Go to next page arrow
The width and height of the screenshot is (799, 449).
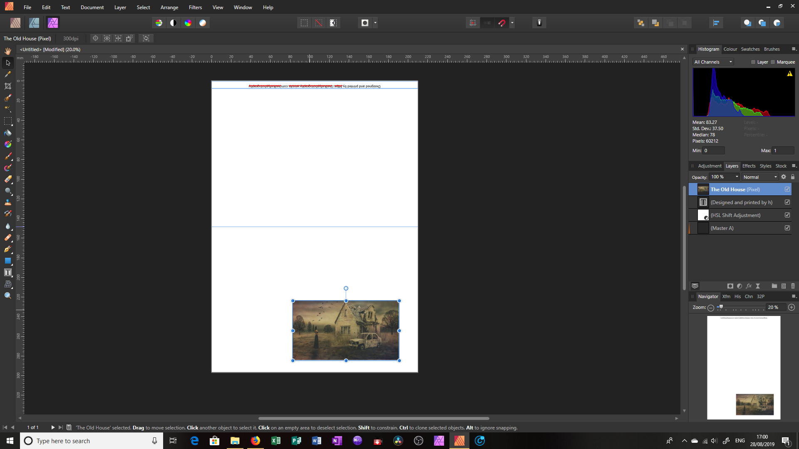53,427
